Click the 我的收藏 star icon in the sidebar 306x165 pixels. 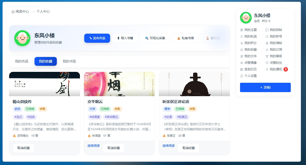pos(242,50)
